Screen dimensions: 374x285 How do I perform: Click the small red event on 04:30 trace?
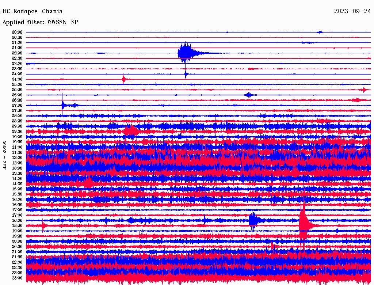(124, 79)
